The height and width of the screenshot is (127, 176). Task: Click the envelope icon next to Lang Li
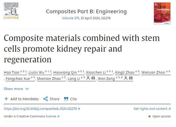pos(93,79)
